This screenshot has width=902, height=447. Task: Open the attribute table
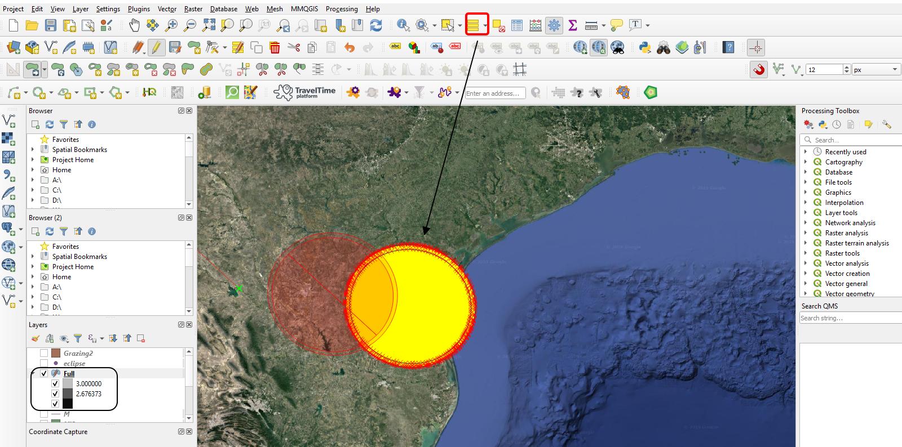click(x=517, y=25)
